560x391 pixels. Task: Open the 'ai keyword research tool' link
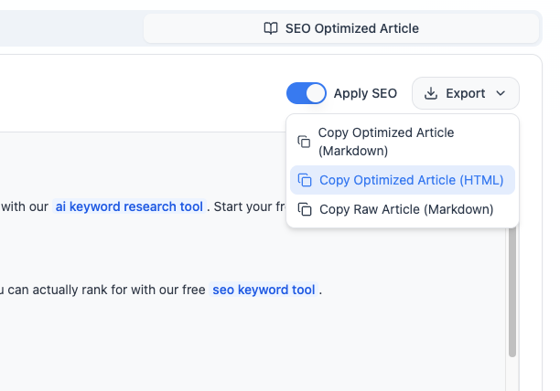point(129,206)
